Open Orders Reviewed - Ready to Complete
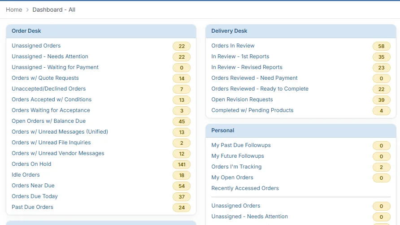Image resolution: width=400 pixels, height=225 pixels. click(x=260, y=88)
